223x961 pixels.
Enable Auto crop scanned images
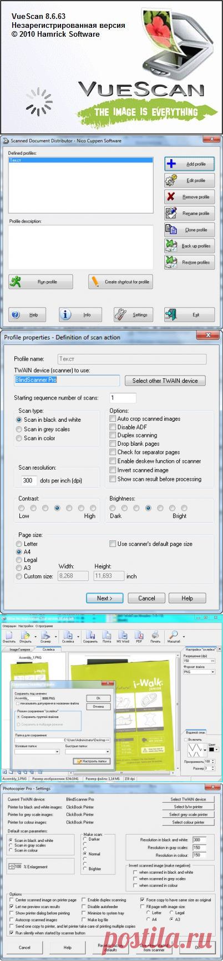tap(145, 418)
